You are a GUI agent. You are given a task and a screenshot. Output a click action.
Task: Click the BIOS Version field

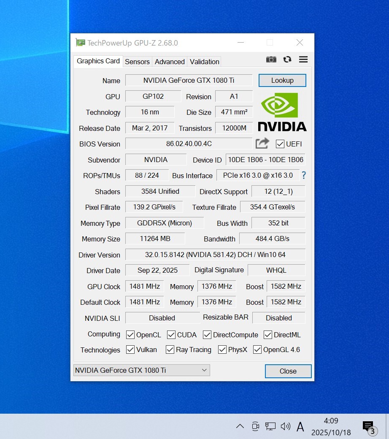[x=189, y=144]
